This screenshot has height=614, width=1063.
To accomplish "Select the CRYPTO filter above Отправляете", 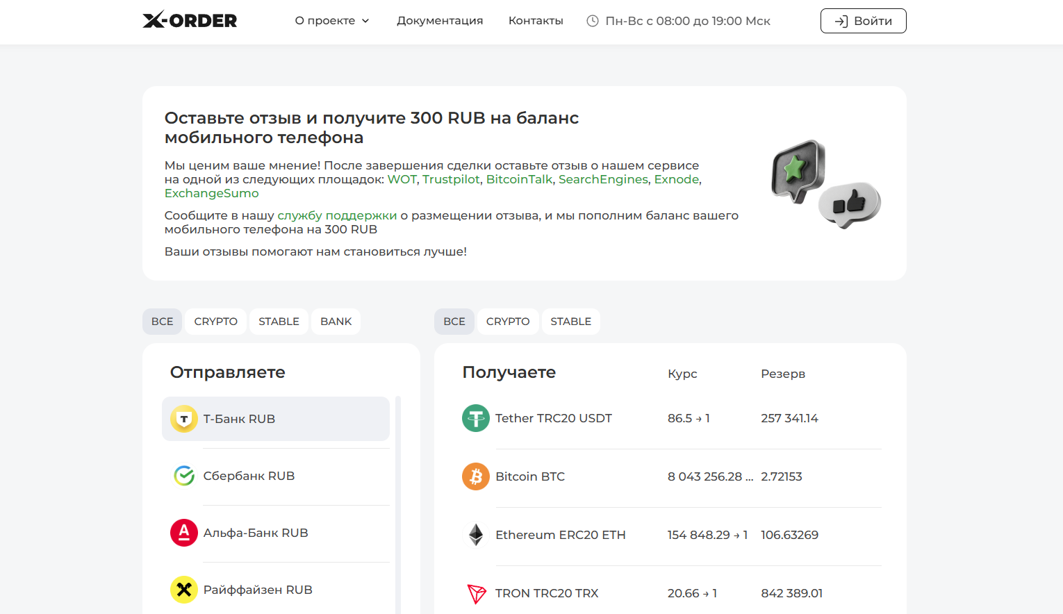I will [215, 322].
